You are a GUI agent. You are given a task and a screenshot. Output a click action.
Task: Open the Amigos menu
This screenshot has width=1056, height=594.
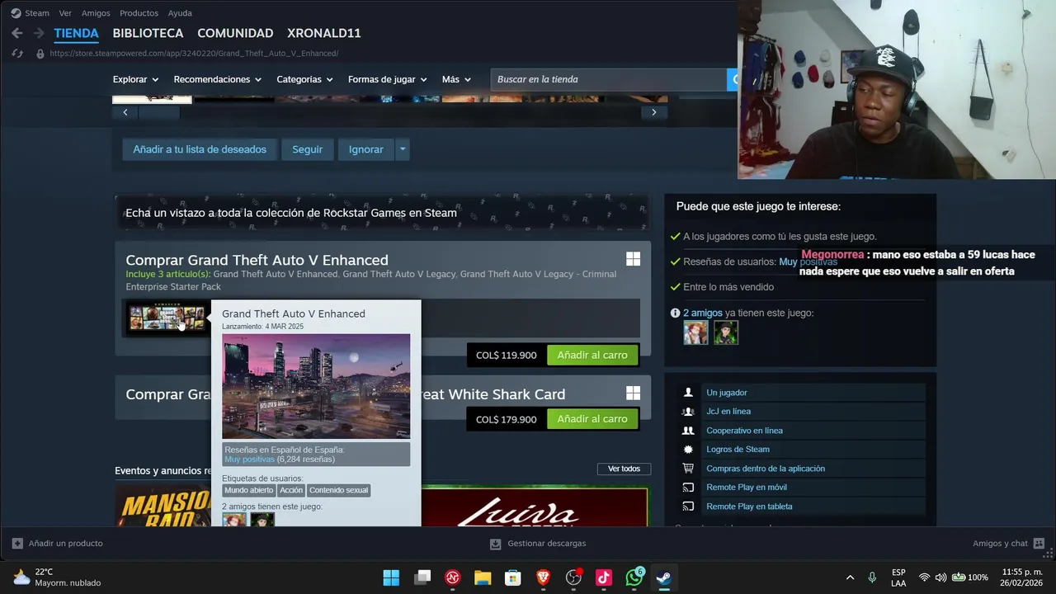pyautogui.click(x=96, y=13)
